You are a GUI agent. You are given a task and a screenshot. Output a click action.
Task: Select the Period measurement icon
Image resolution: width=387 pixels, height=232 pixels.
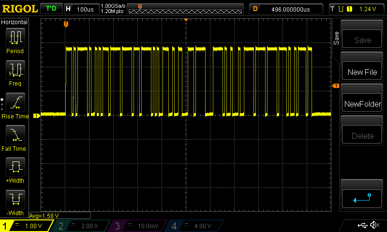point(15,38)
